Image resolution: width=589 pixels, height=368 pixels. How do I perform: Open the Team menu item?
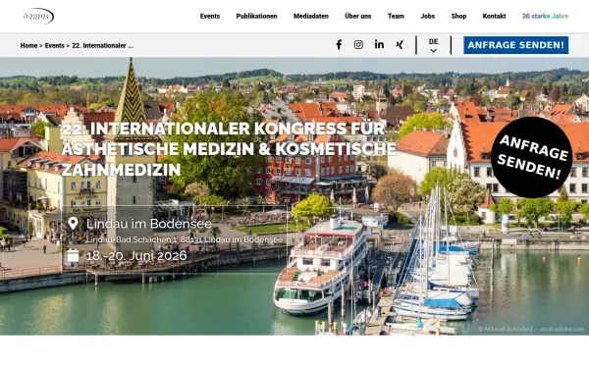point(396,16)
